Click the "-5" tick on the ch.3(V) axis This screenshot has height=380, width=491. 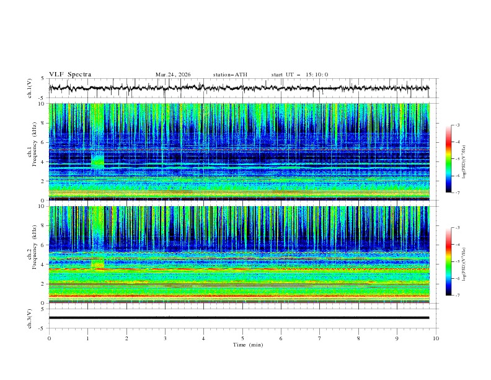click(41, 328)
